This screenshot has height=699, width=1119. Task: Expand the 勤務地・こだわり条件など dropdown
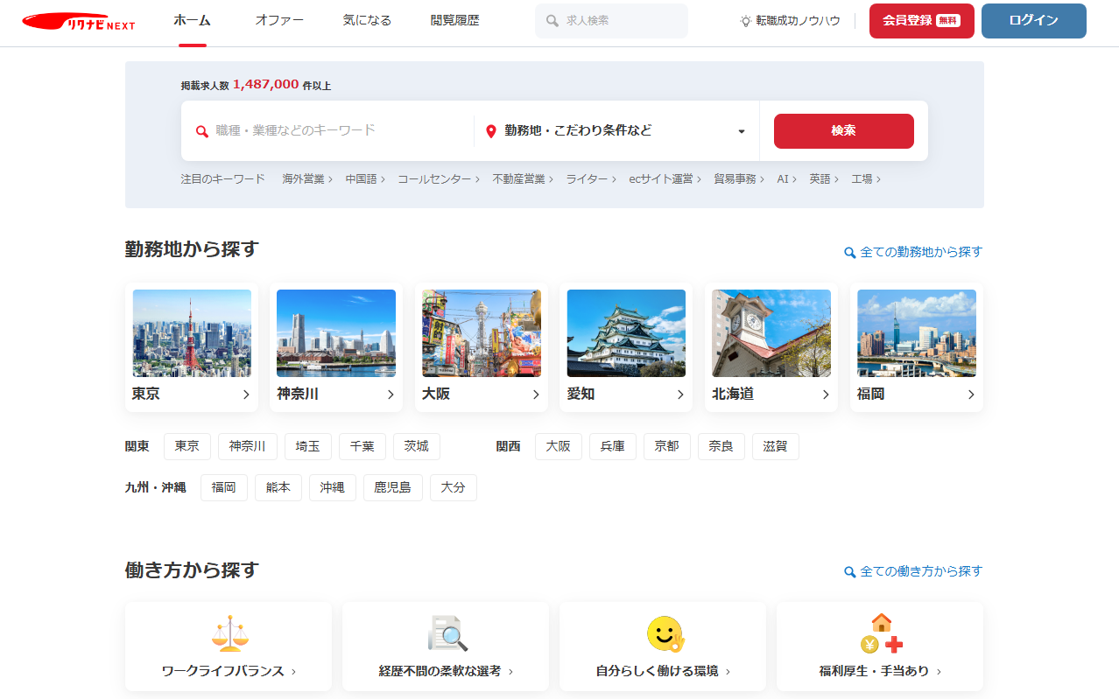click(x=741, y=131)
